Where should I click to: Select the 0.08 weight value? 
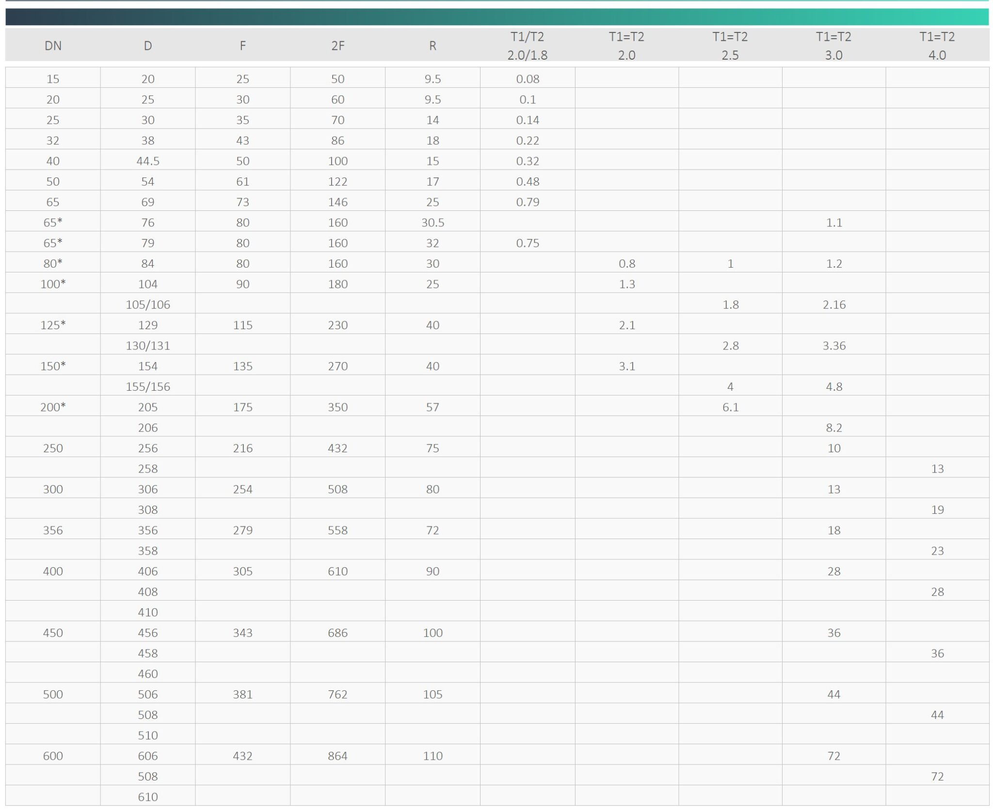coord(528,79)
